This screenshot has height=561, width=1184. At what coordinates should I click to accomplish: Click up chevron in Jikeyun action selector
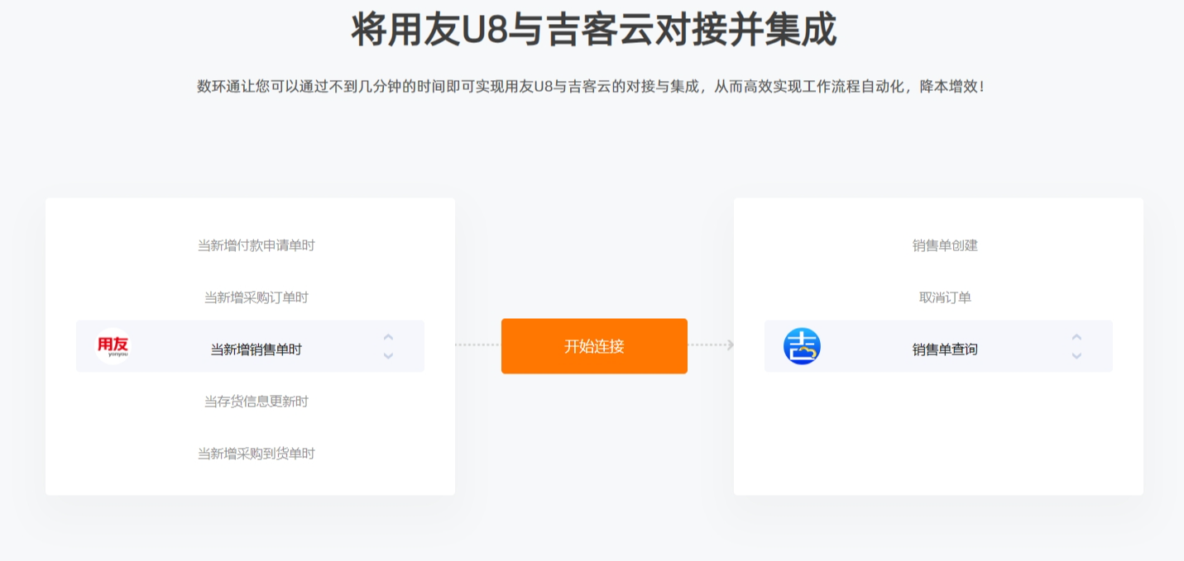[x=1076, y=337]
